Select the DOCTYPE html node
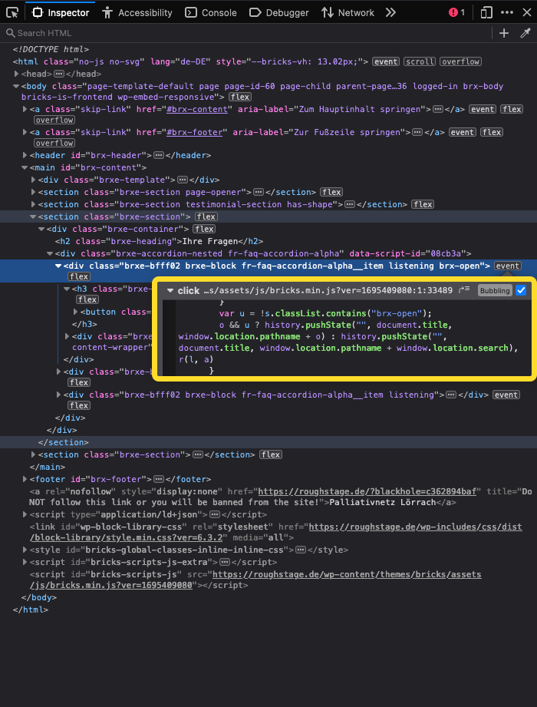The width and height of the screenshot is (537, 707). click(51, 50)
